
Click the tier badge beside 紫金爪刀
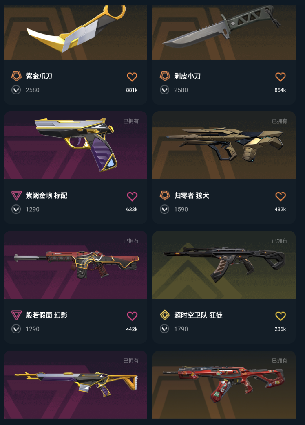16,76
